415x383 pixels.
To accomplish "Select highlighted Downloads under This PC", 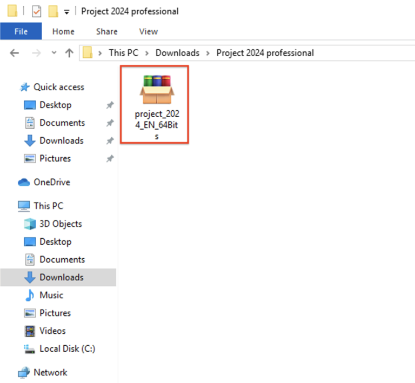I will click(58, 277).
